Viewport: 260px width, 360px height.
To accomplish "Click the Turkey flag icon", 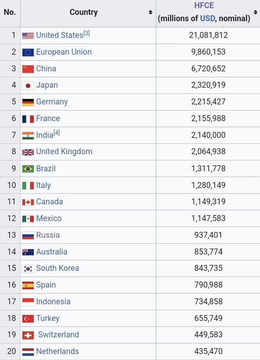I will pyautogui.click(x=28, y=319).
